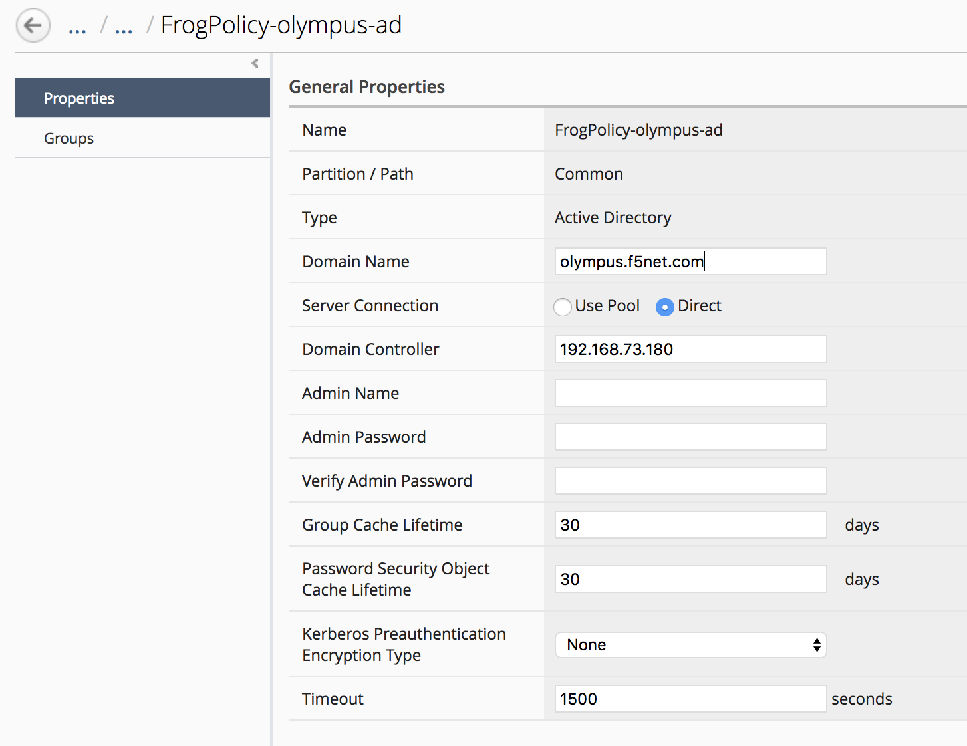
Task: Focus the Admin Password field
Action: [x=691, y=437]
